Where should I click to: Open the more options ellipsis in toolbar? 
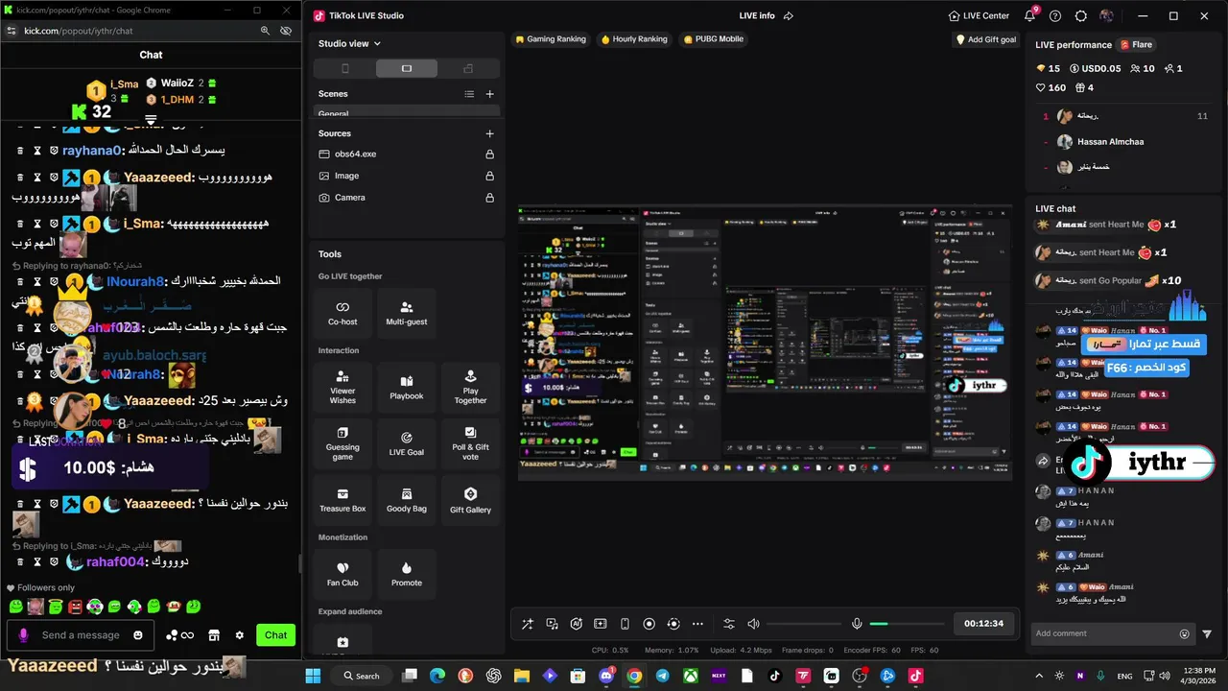click(x=697, y=624)
